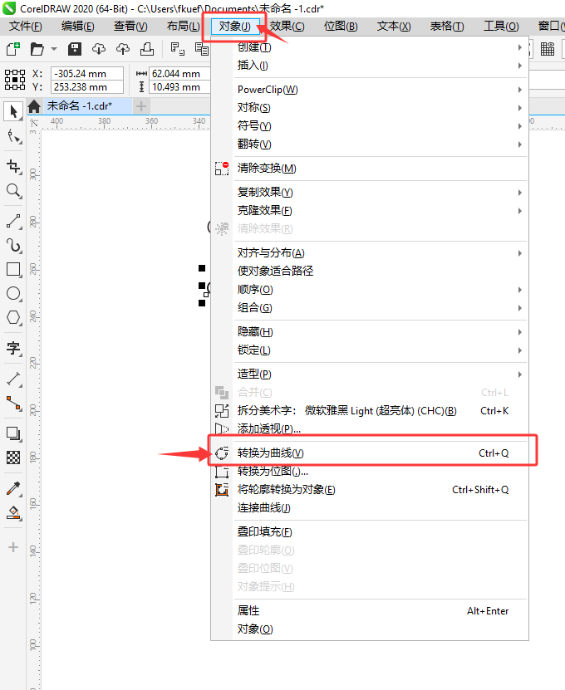This screenshot has width=565, height=690.
Task: Click the Save disk icon
Action: pyautogui.click(x=75, y=49)
